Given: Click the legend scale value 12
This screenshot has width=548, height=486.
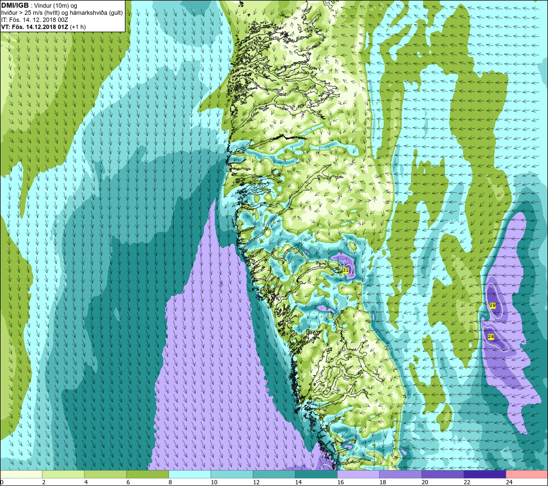Looking at the screenshot, I should [x=256, y=482].
